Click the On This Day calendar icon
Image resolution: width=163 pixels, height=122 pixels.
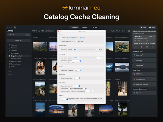(x=10, y=53)
